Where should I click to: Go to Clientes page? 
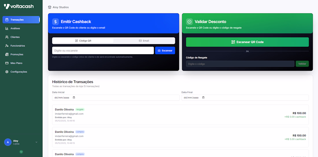click(x=21, y=37)
